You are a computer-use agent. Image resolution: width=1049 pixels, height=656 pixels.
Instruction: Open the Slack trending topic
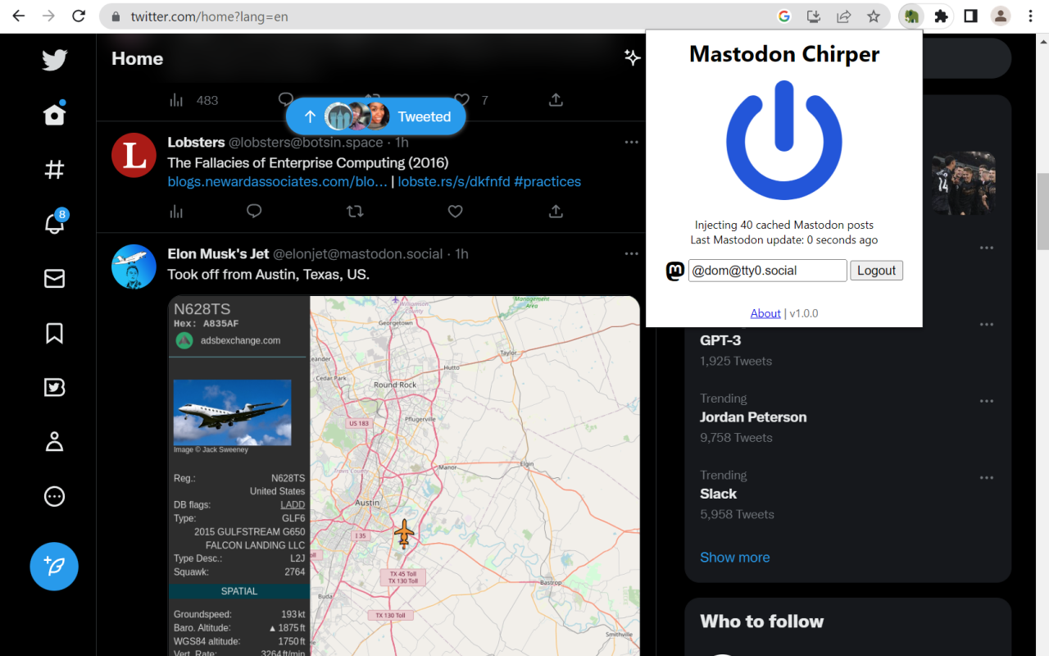click(x=718, y=494)
